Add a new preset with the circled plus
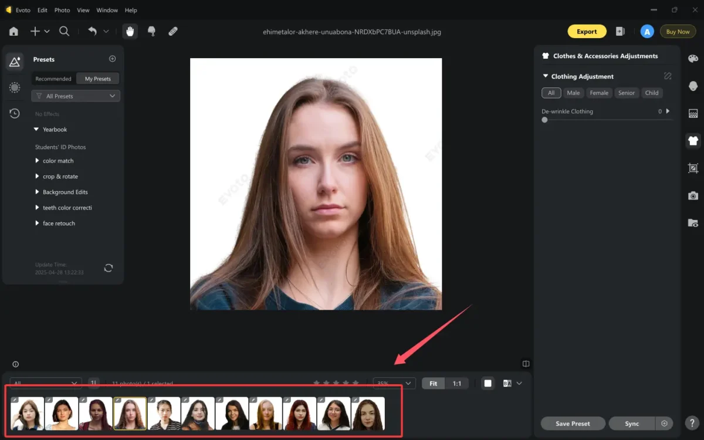Image resolution: width=704 pixels, height=440 pixels. click(113, 59)
